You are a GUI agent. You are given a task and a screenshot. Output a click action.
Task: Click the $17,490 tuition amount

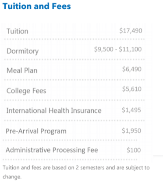coord(131,31)
